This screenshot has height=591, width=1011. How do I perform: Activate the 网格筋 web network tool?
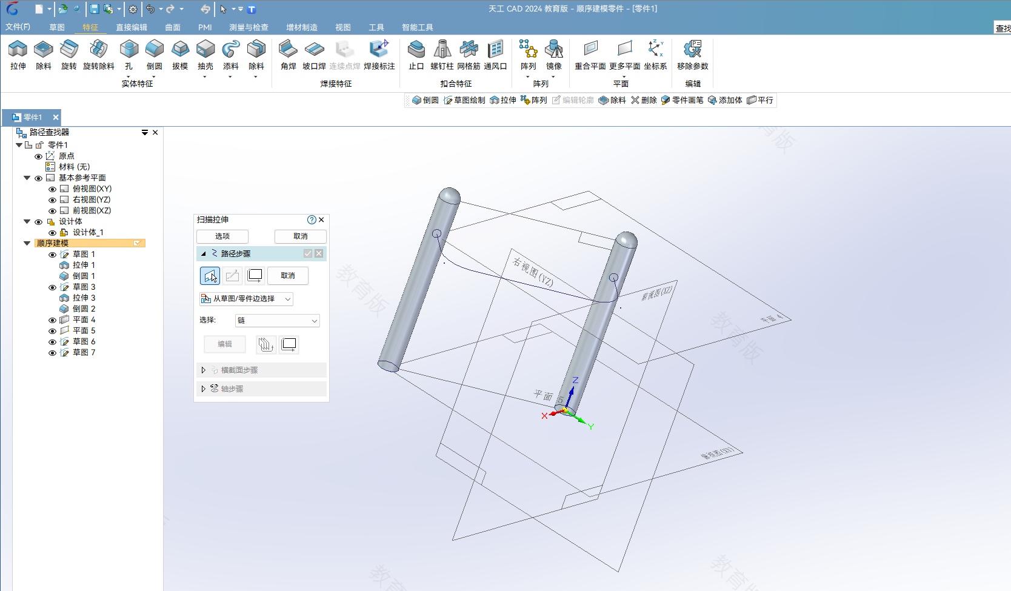[469, 55]
